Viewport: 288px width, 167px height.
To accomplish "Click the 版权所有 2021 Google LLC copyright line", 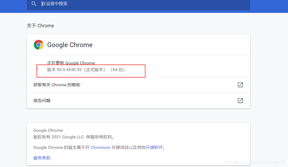I will 74,137.
